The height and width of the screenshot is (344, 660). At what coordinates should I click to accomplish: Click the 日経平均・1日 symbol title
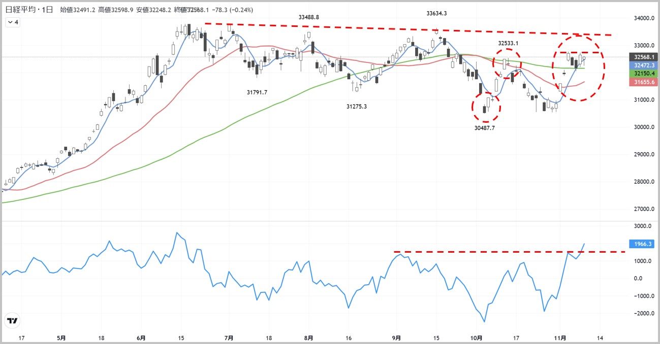pyautogui.click(x=29, y=10)
